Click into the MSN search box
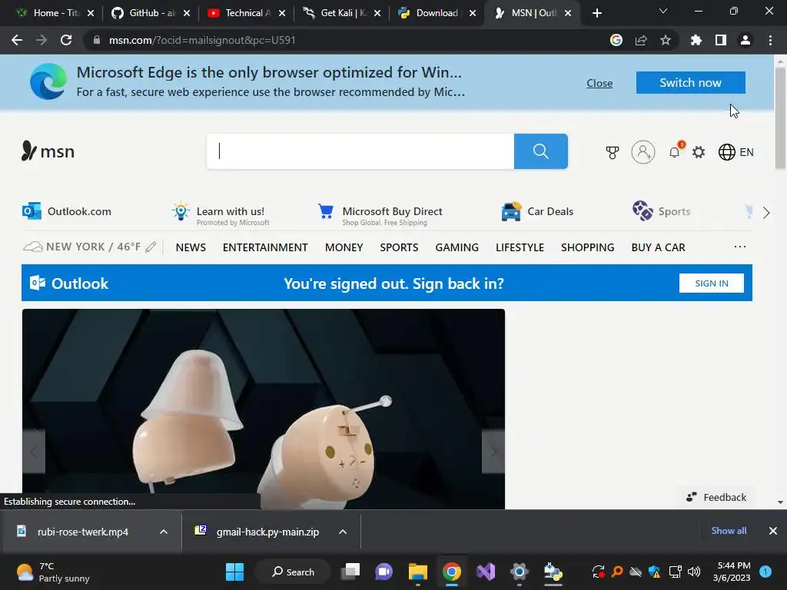This screenshot has height=590, width=787. 360,151
